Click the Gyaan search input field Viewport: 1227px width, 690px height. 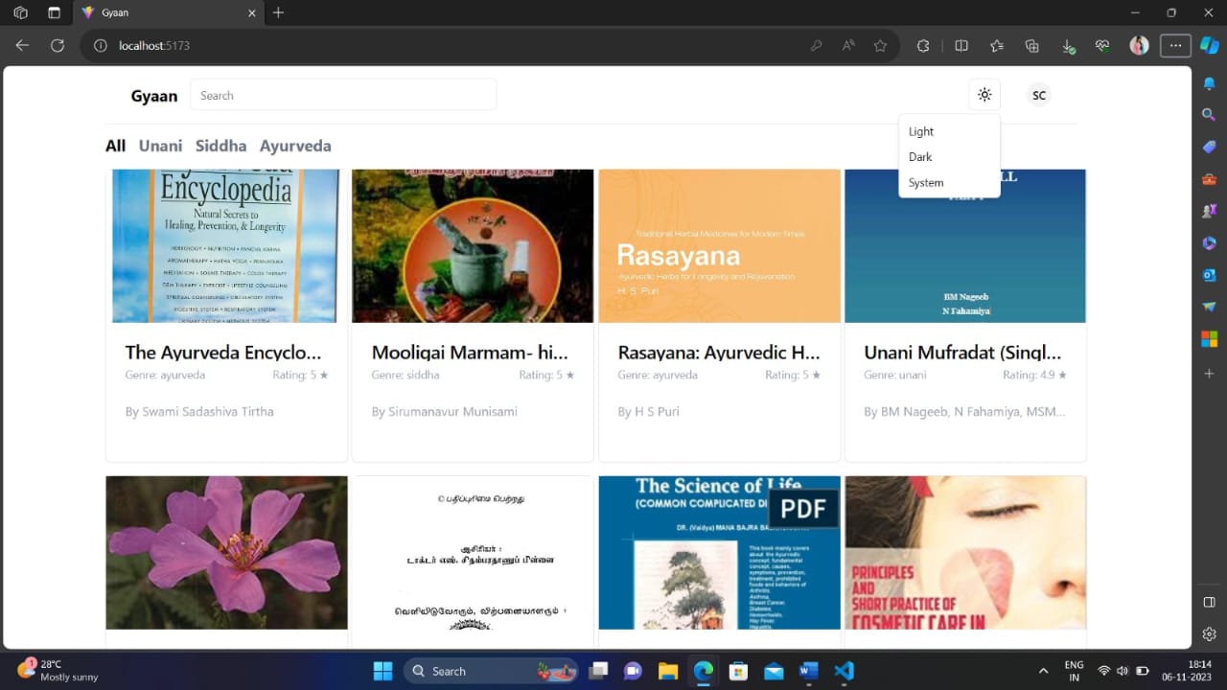point(343,95)
